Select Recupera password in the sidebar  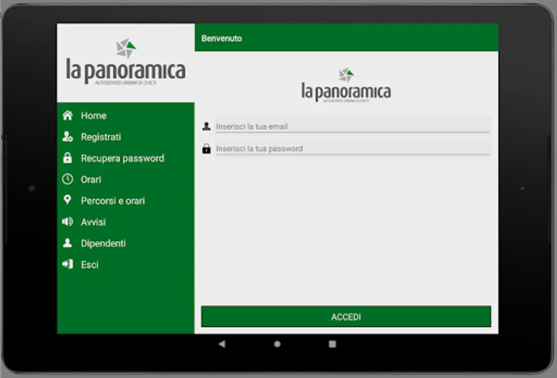click(126, 158)
